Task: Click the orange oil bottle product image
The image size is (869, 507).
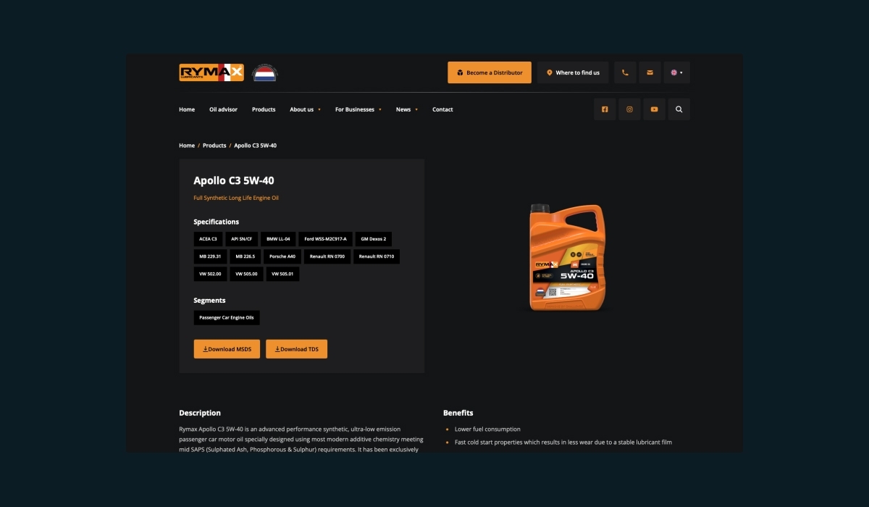Action: pos(567,257)
